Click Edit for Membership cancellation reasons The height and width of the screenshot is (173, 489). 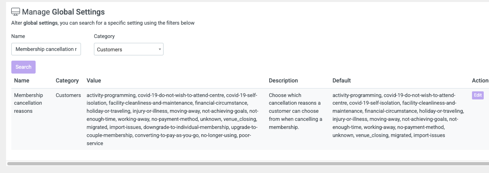tap(478, 95)
